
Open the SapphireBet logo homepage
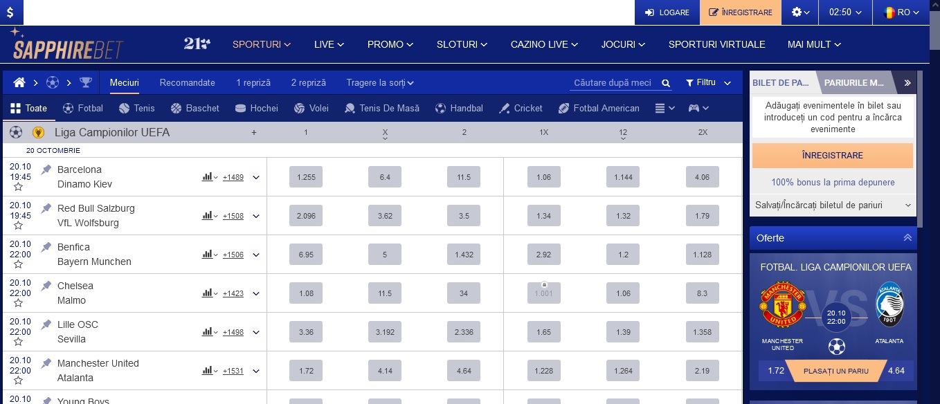[x=67, y=45]
